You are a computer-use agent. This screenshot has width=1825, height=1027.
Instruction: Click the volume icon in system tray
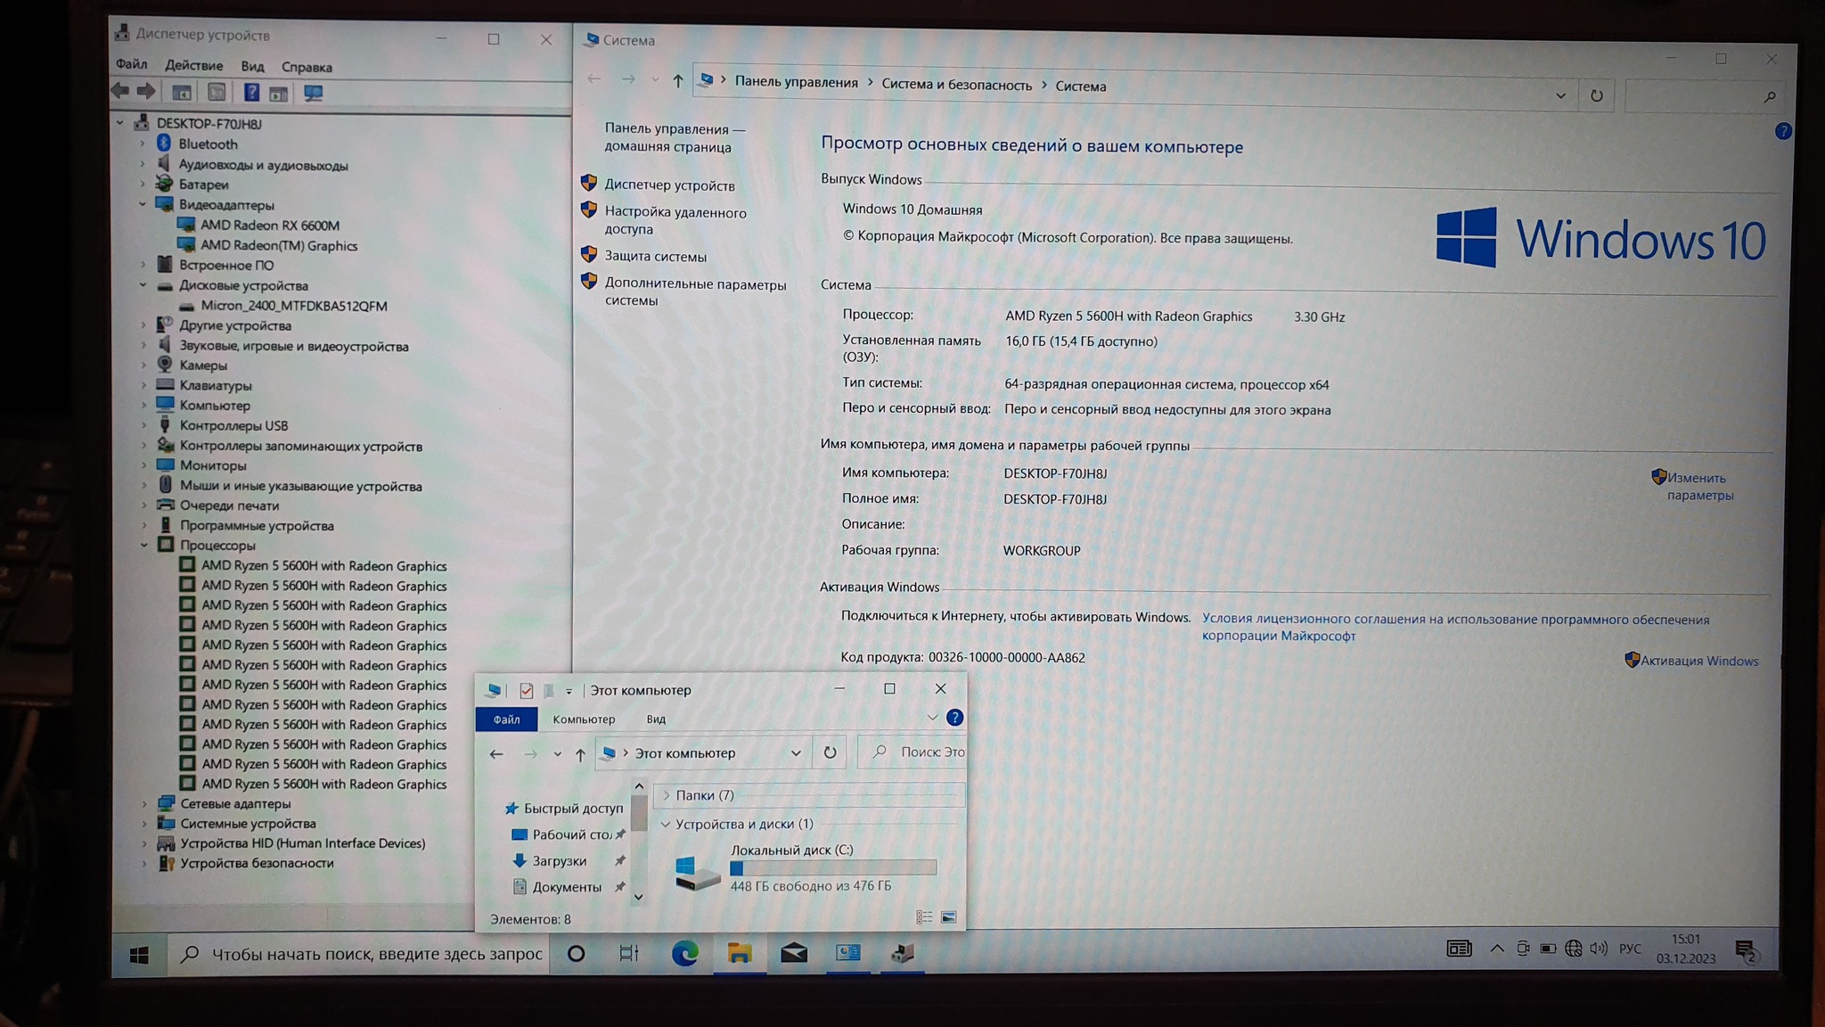point(1599,949)
